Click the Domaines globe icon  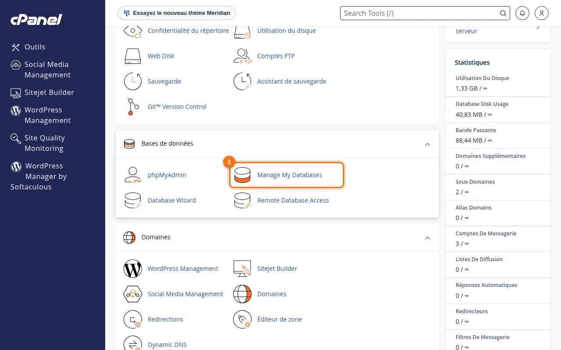point(242,294)
